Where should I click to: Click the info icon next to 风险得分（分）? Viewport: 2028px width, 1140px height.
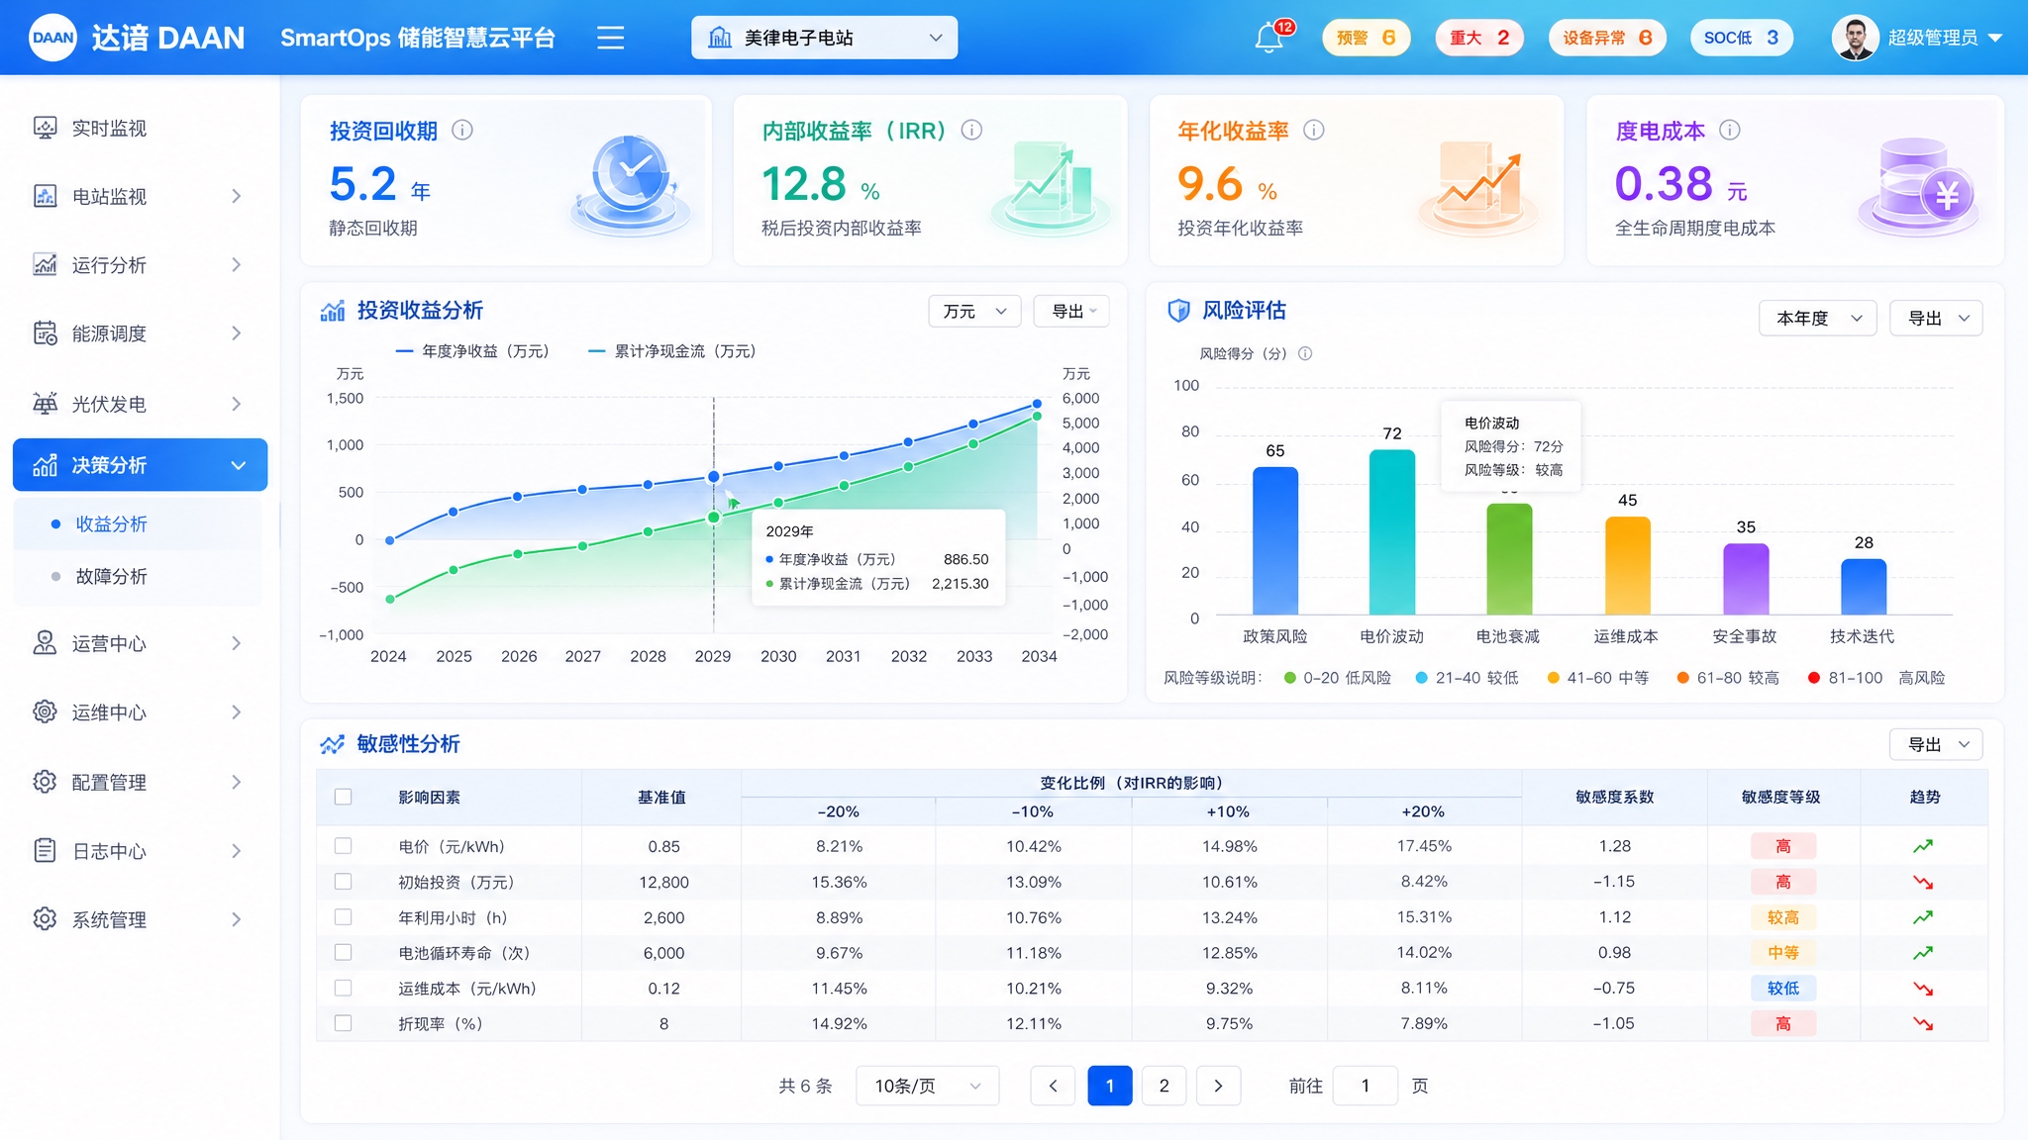click(x=1305, y=353)
